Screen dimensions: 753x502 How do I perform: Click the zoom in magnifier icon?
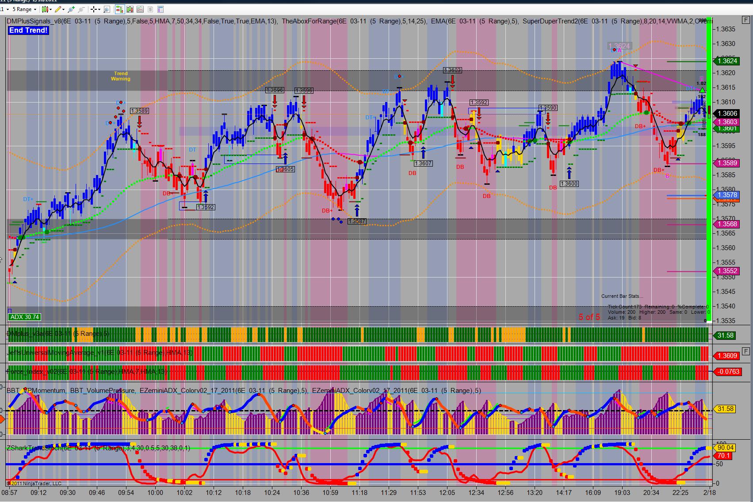72,9
